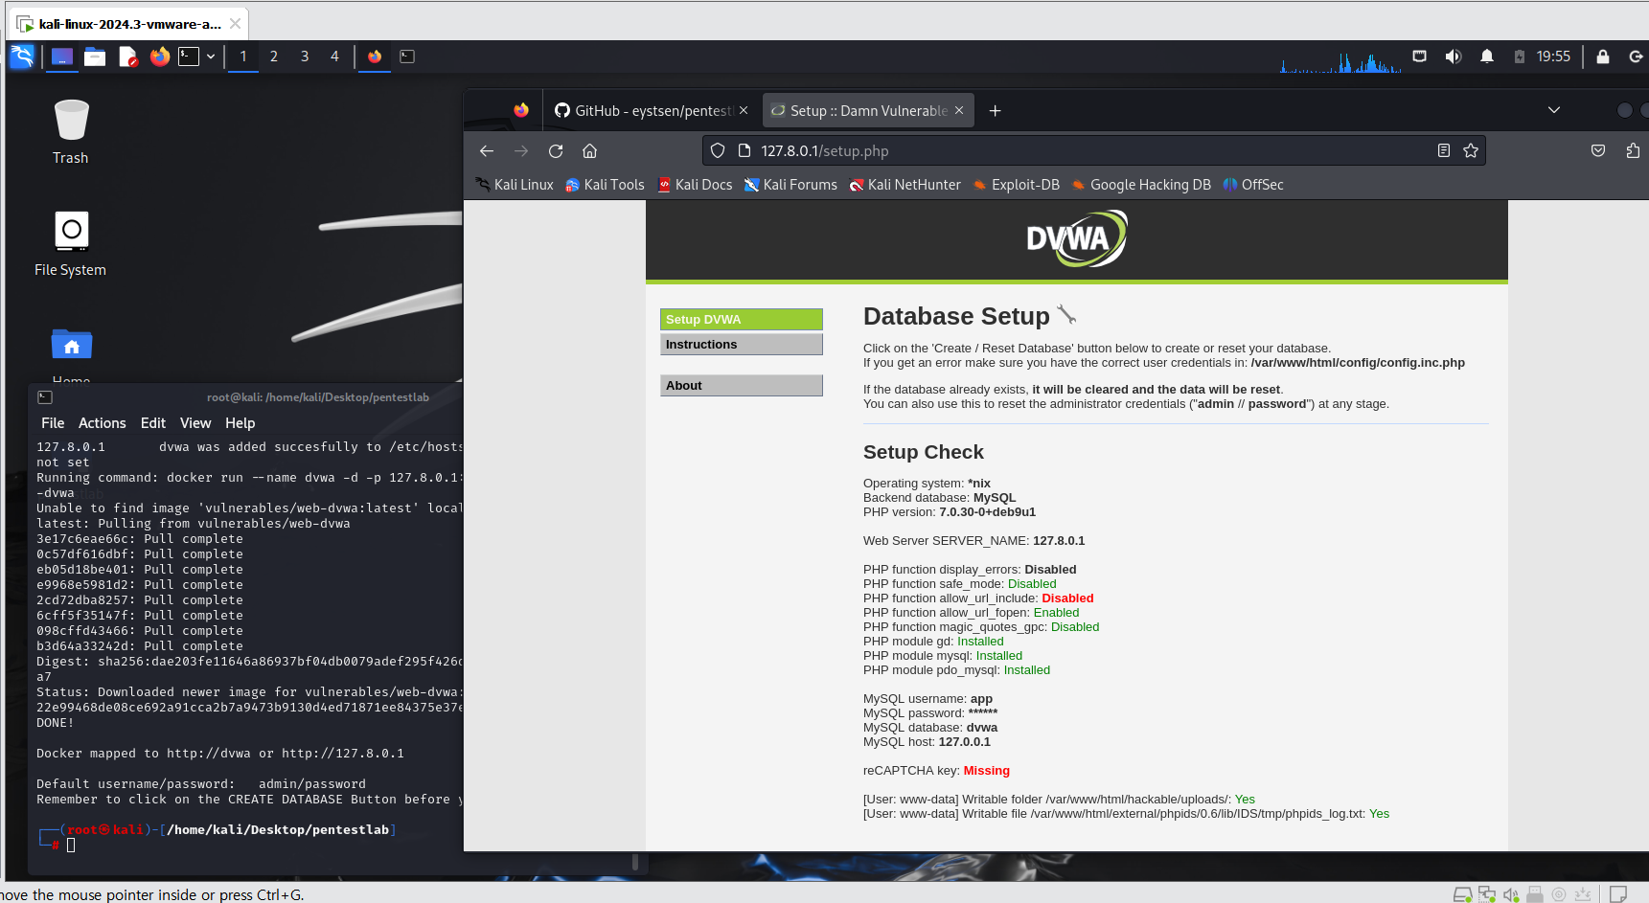Open the Kali Linux bookmark

[x=515, y=185]
